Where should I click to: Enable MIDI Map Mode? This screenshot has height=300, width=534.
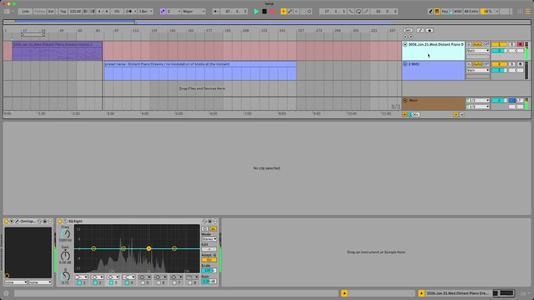click(x=458, y=11)
